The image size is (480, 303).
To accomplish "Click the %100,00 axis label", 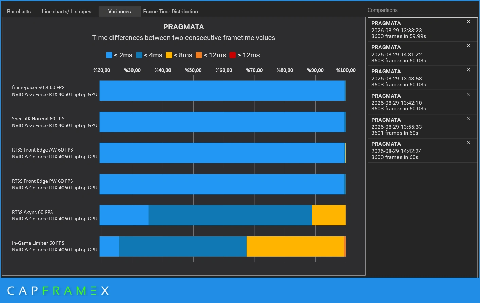I will coord(346,70).
